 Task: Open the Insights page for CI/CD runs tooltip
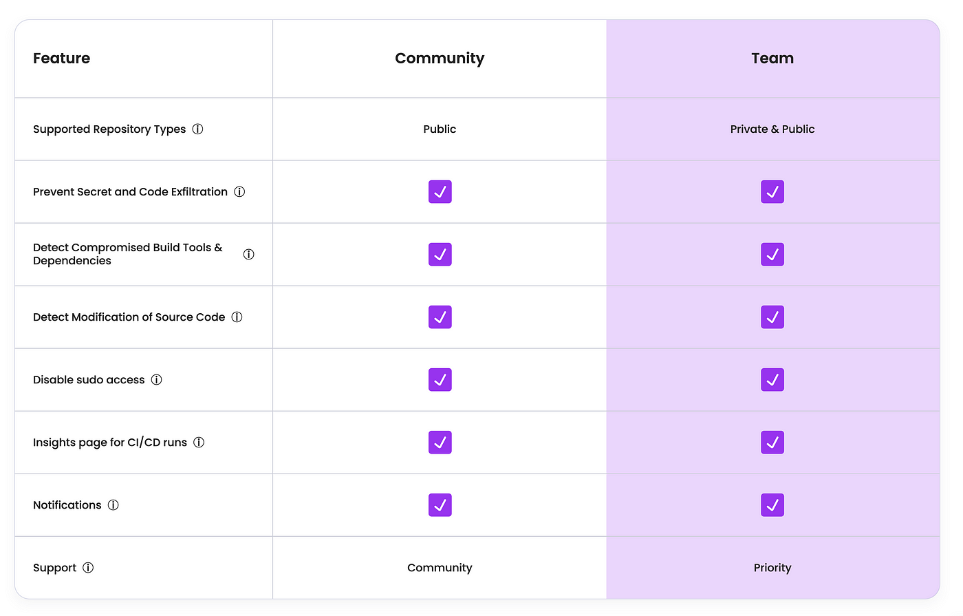(x=199, y=442)
